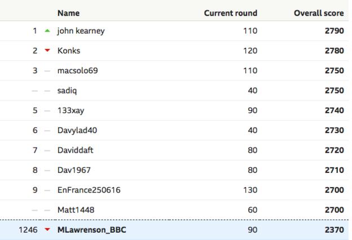352x240 pixels.
Task: Click green up arrow beside john kearney
Action: [47, 31]
